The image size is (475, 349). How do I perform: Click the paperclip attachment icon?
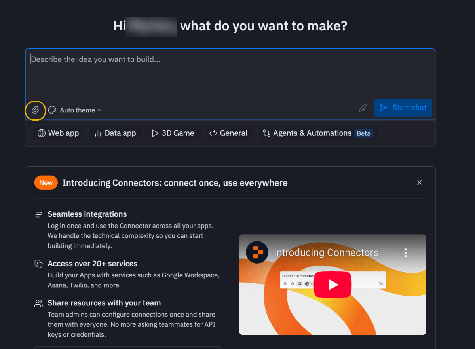tap(35, 110)
